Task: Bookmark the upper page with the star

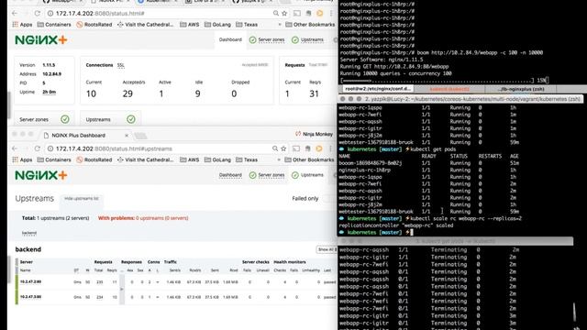Action: (x=284, y=13)
